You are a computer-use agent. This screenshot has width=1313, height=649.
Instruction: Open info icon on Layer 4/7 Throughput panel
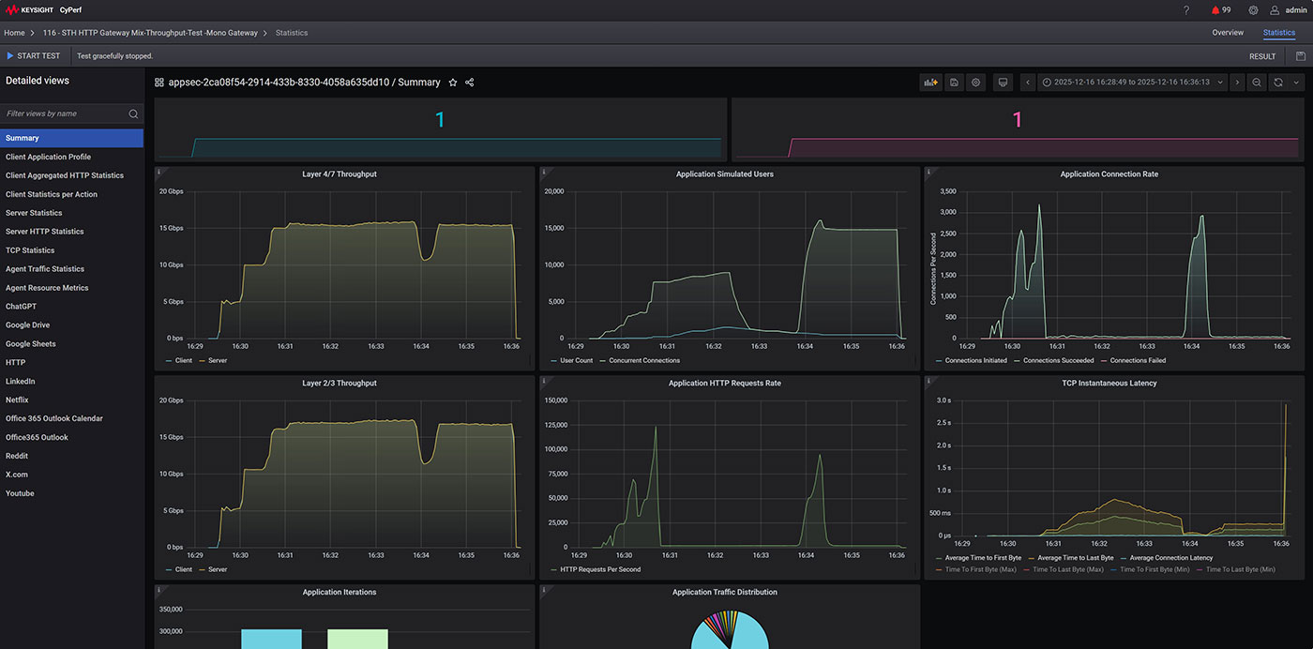[x=158, y=172]
